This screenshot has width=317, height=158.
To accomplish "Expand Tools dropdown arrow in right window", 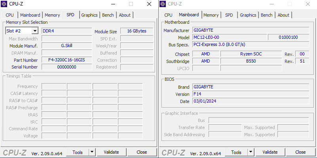I will [x=251, y=152].
